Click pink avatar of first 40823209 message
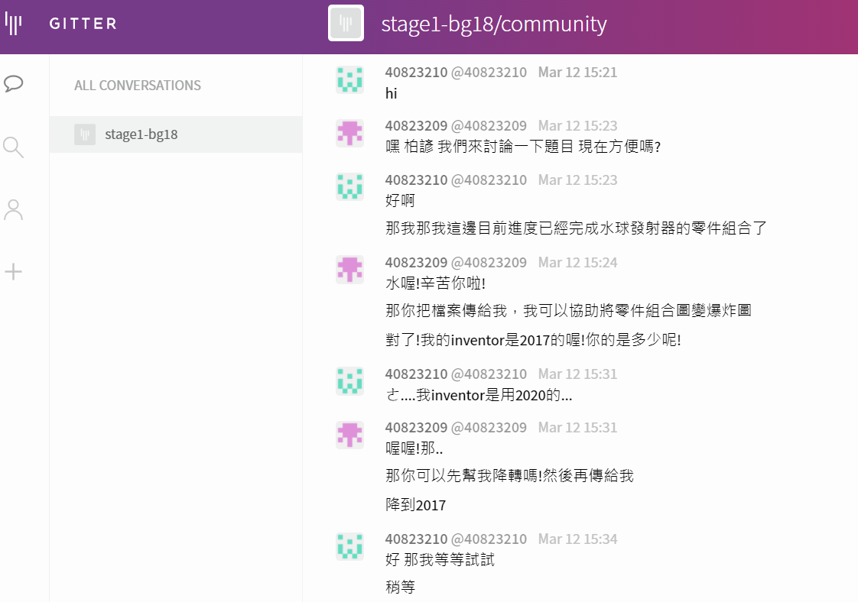This screenshot has height=602, width=858. click(x=349, y=133)
